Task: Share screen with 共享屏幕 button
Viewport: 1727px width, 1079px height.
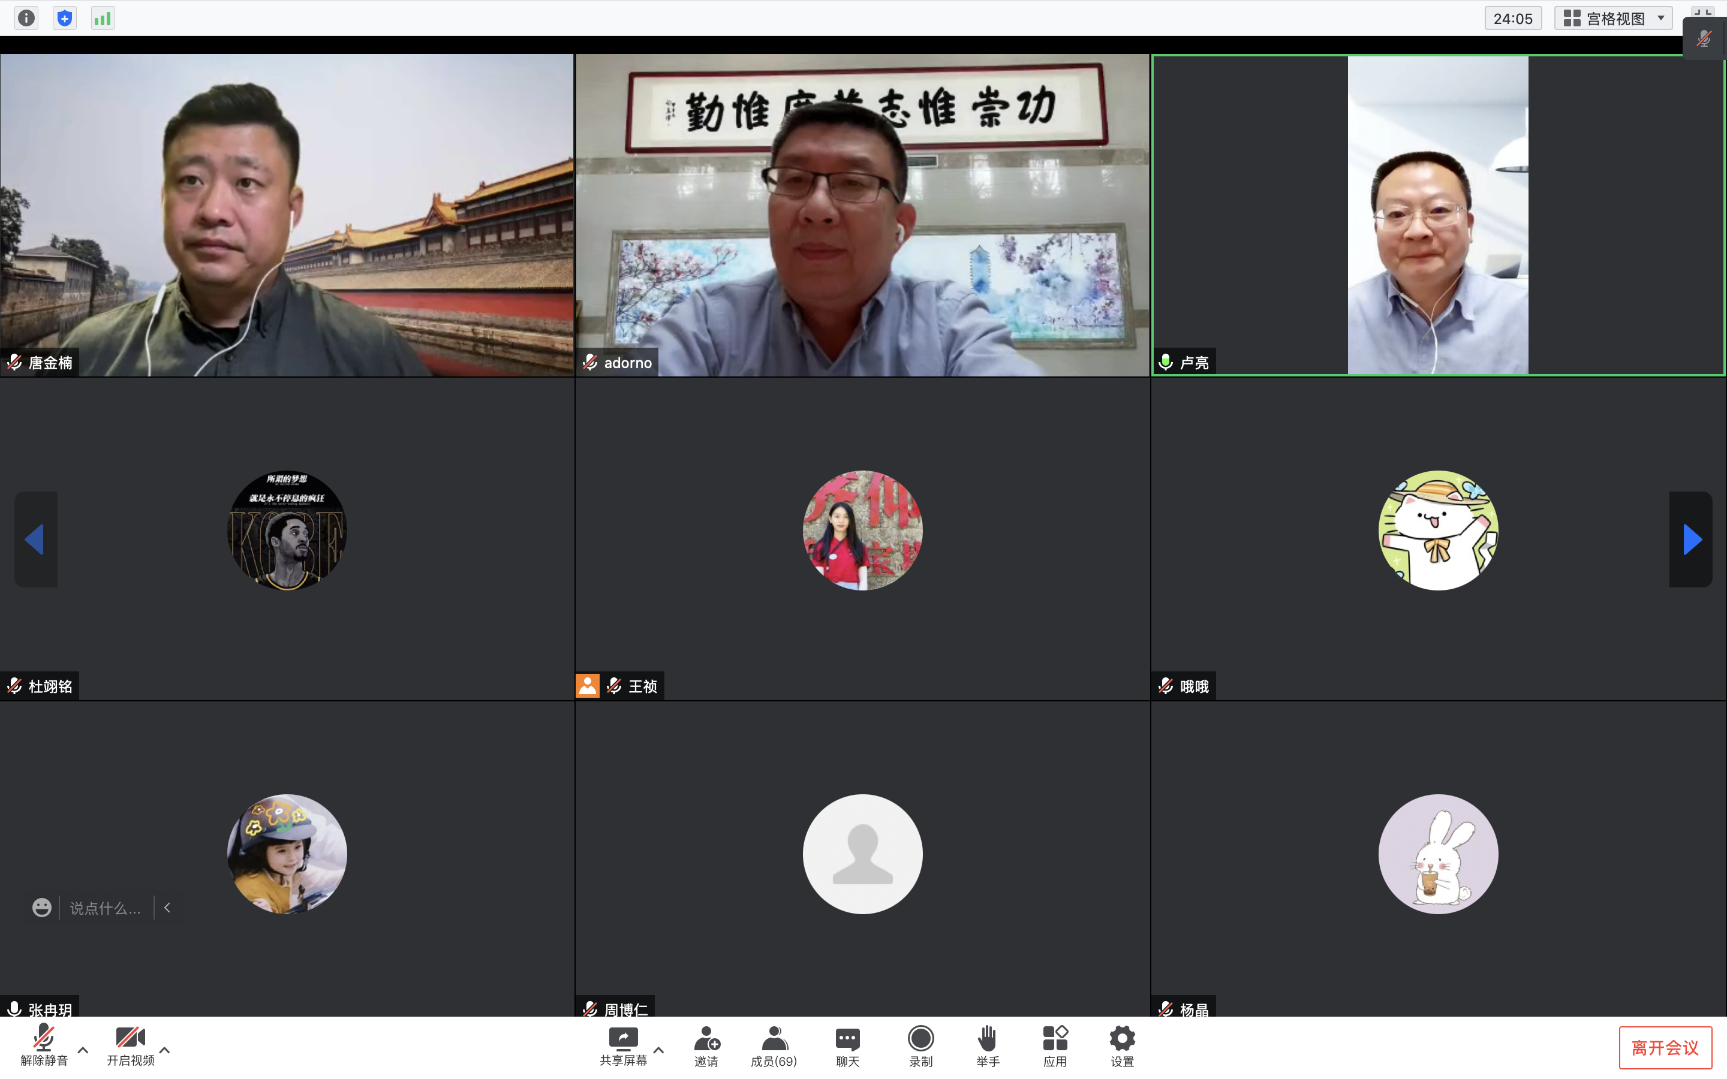Action: click(x=623, y=1046)
